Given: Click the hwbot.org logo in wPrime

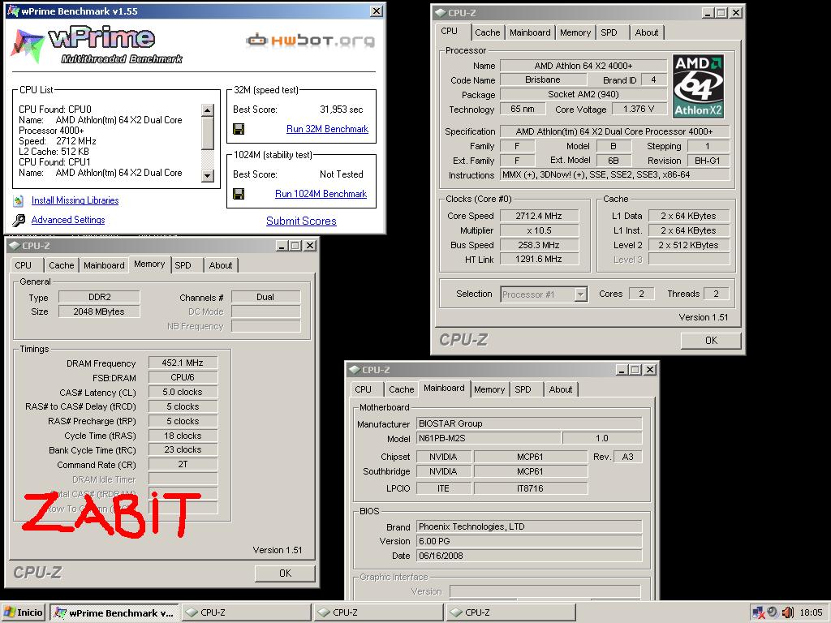Looking at the screenshot, I should [x=310, y=41].
